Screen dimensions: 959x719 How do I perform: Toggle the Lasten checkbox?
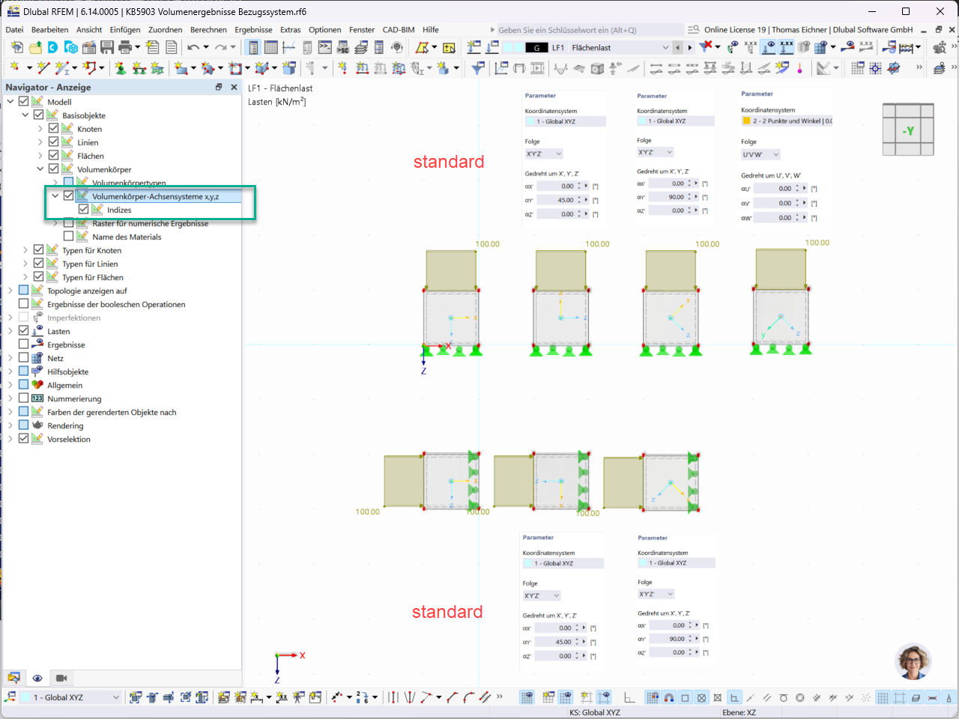[23, 330]
